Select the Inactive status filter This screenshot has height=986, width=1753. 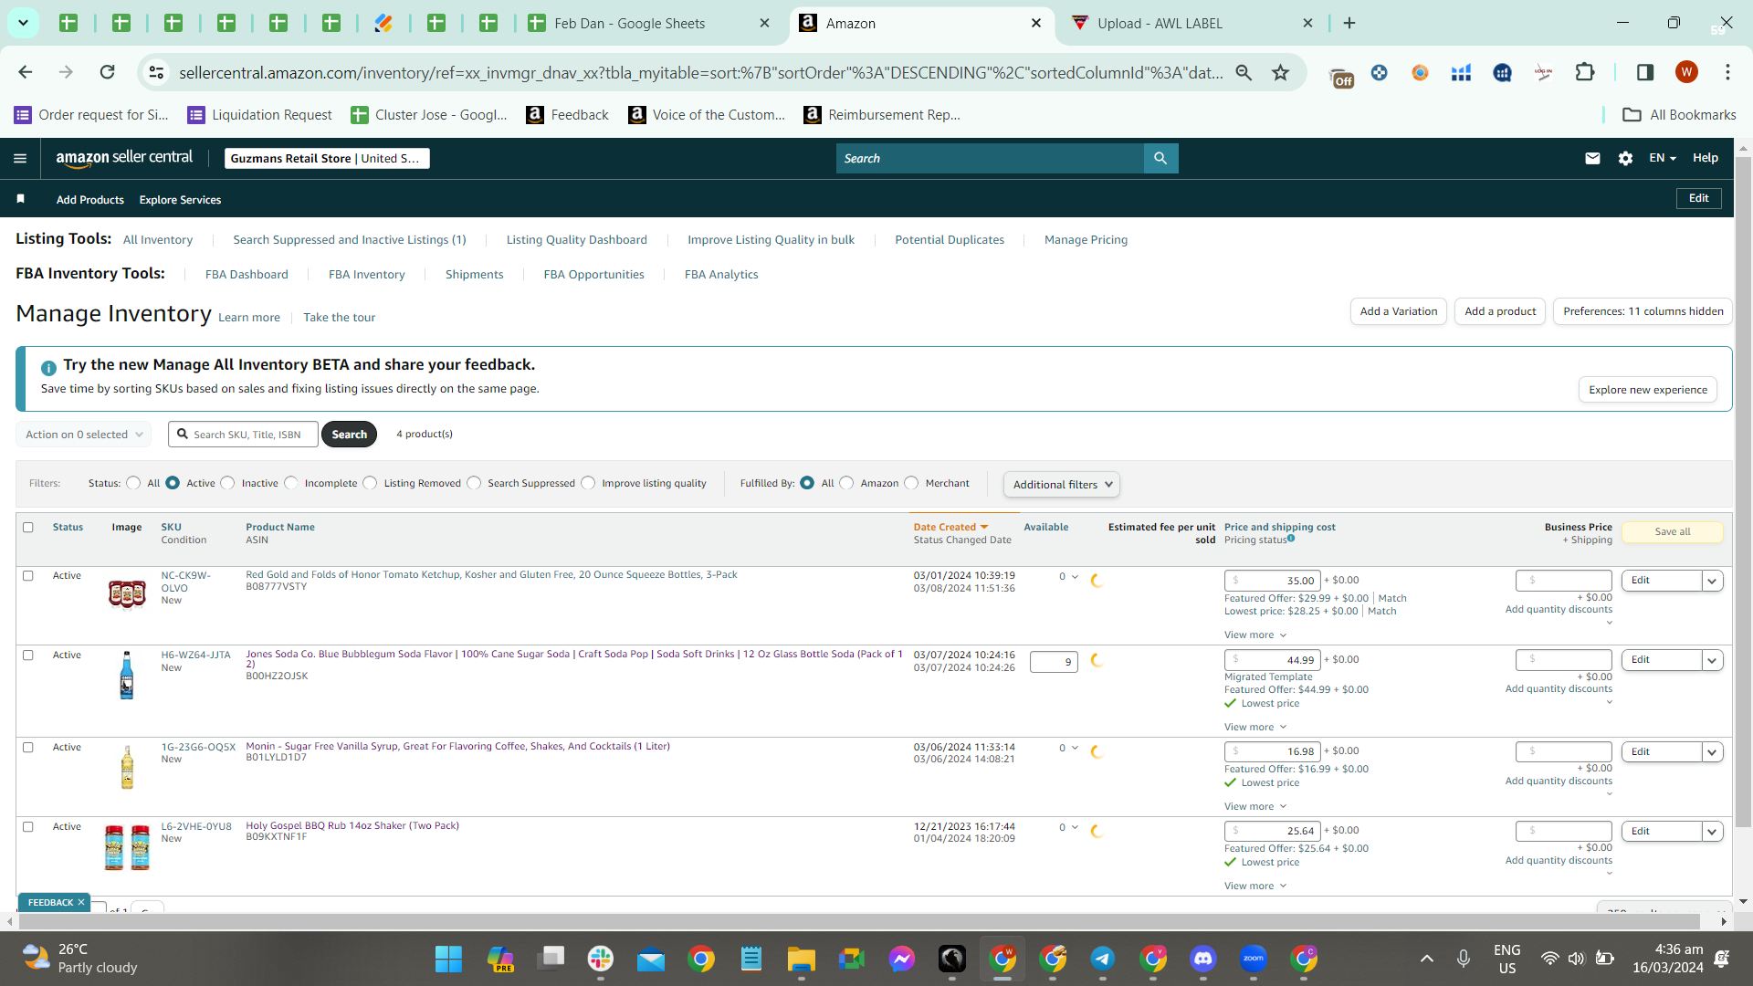click(x=227, y=483)
